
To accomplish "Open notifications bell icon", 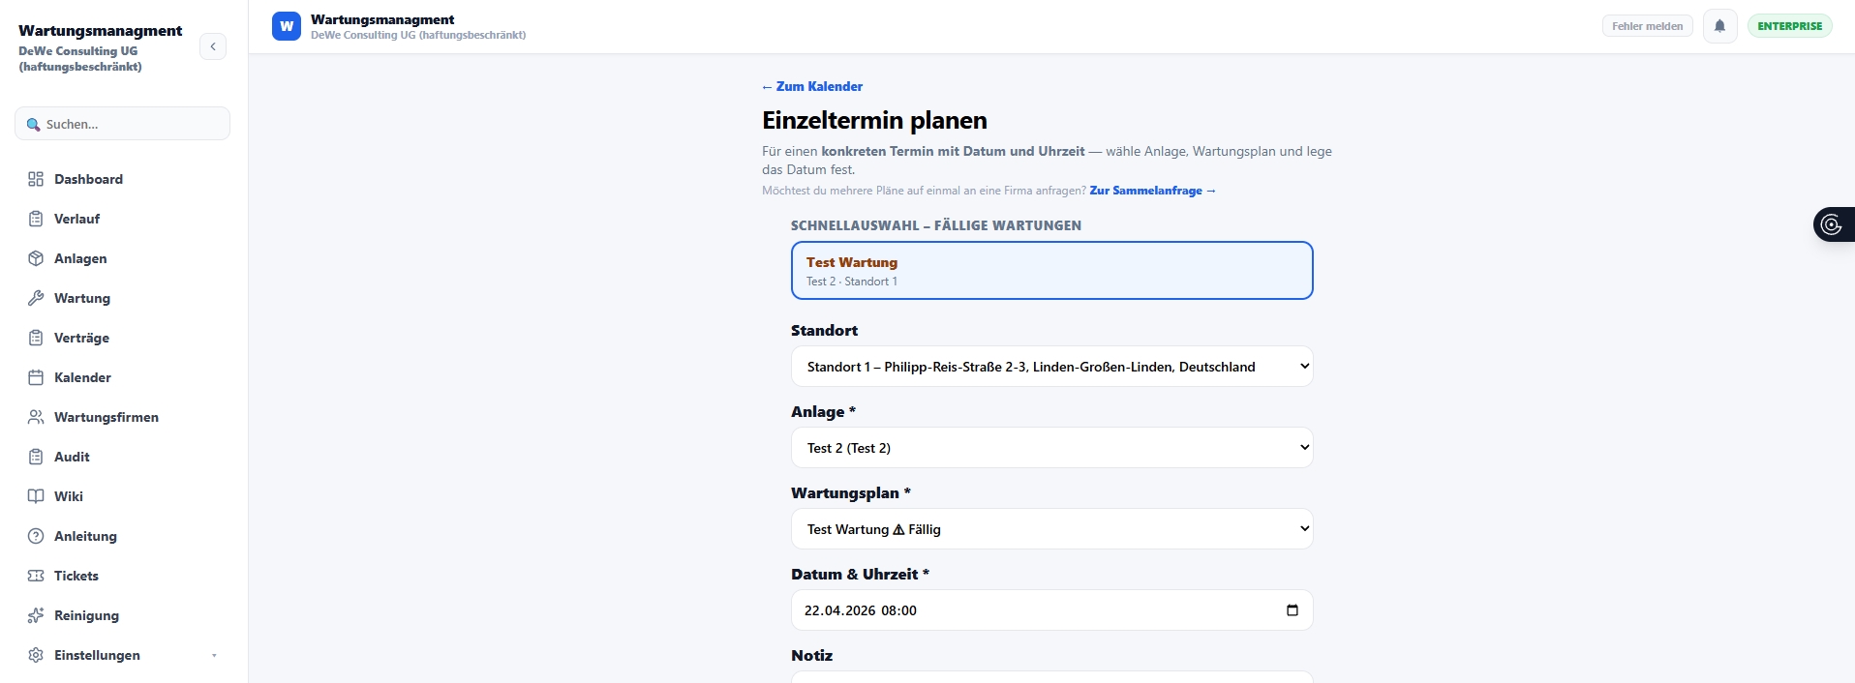I will pyautogui.click(x=1719, y=26).
